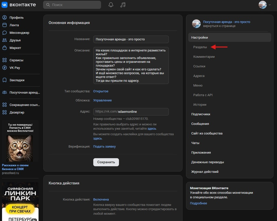
Task: Open the music note icon
Action: 123,5
